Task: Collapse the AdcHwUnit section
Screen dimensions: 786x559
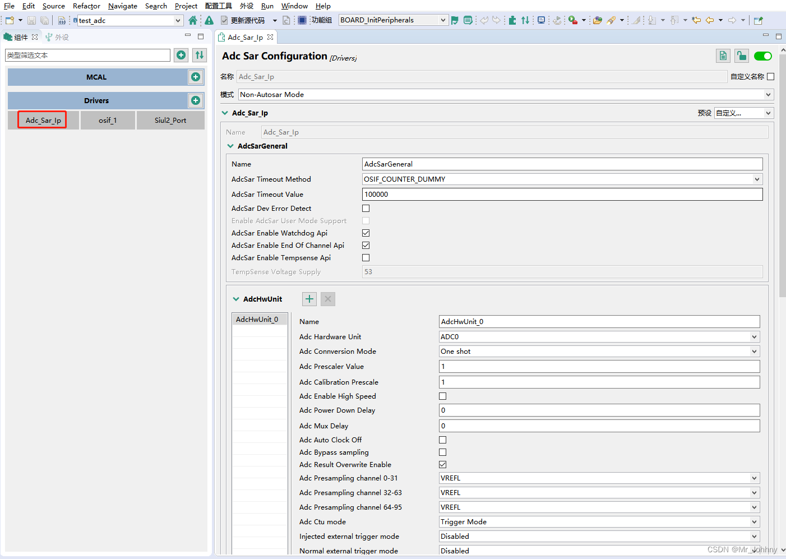Action: pyautogui.click(x=236, y=299)
